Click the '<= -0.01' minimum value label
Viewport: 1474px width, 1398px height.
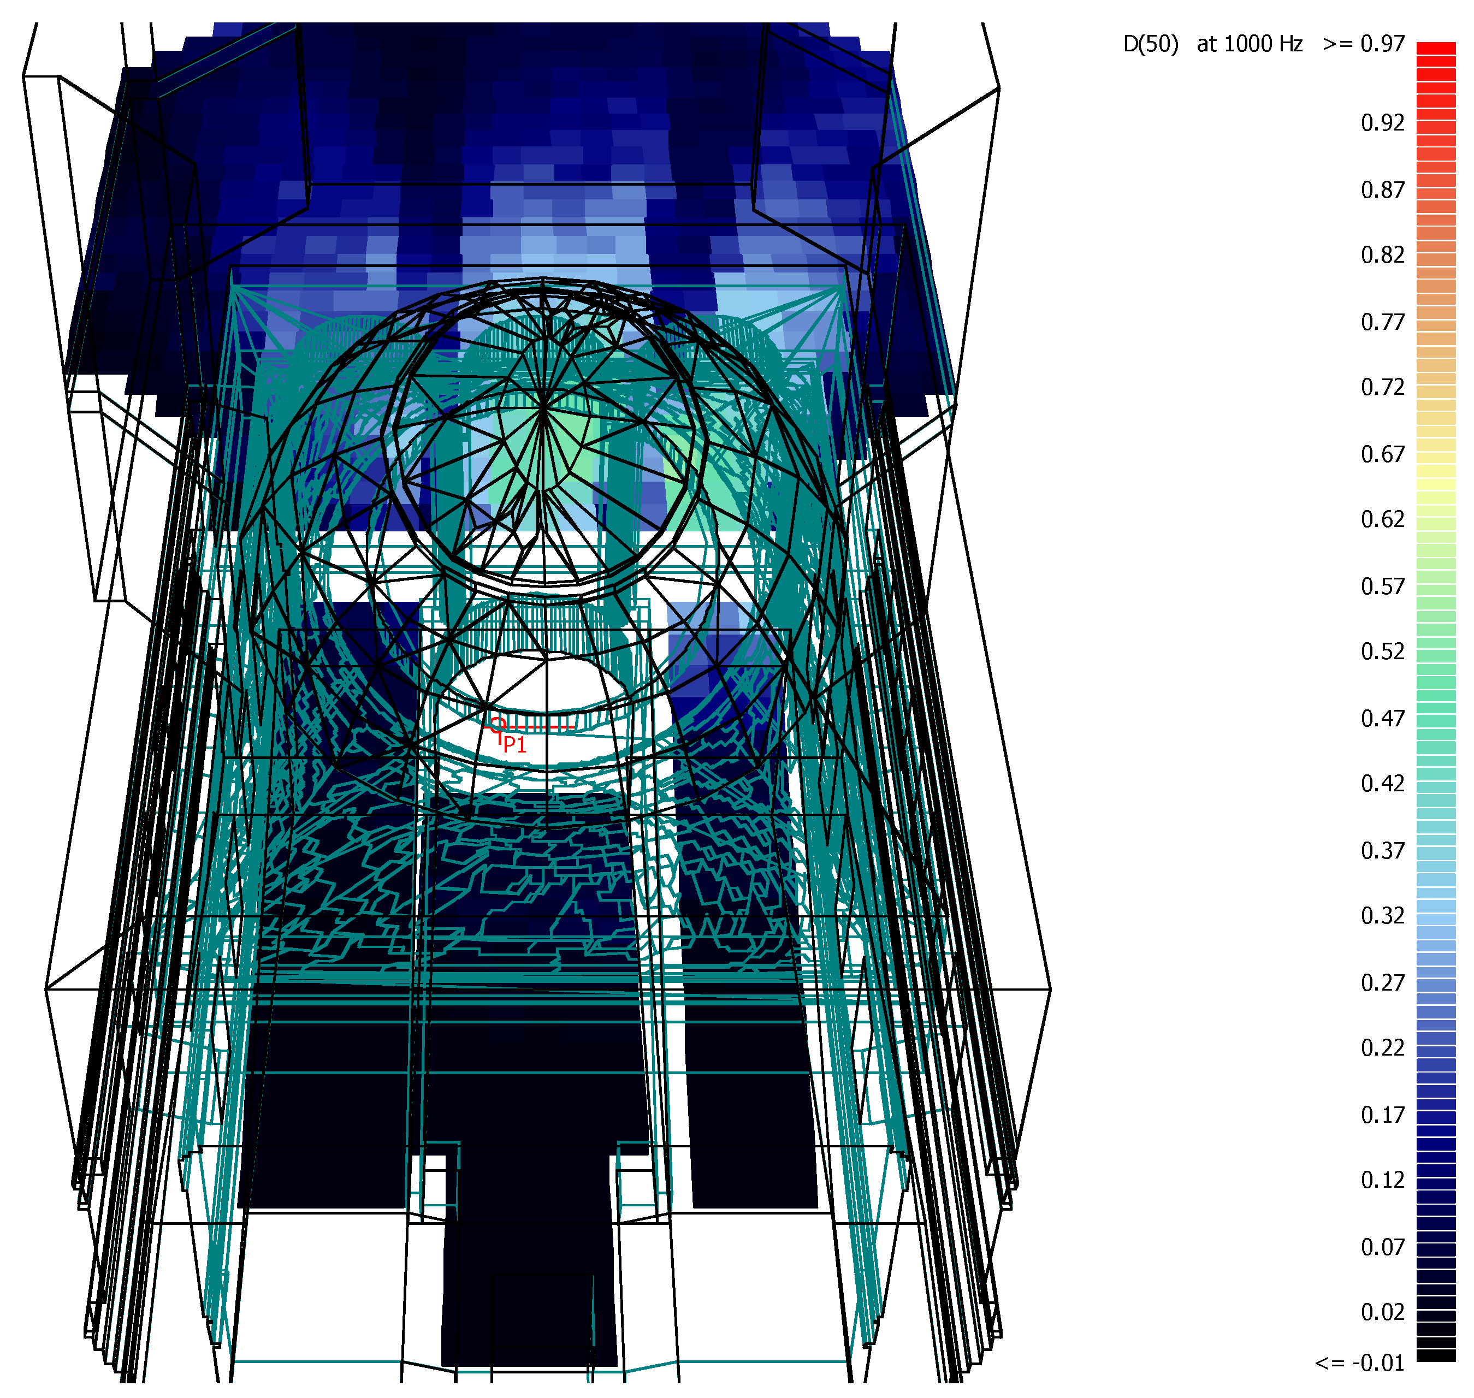pos(1359,1363)
